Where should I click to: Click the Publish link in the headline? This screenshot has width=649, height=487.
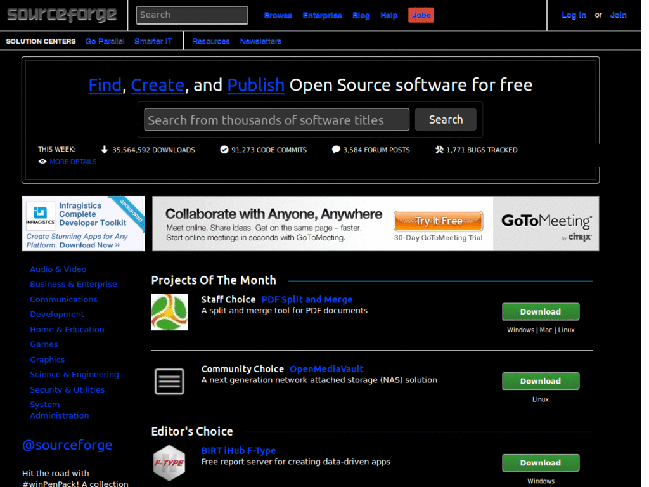point(255,84)
